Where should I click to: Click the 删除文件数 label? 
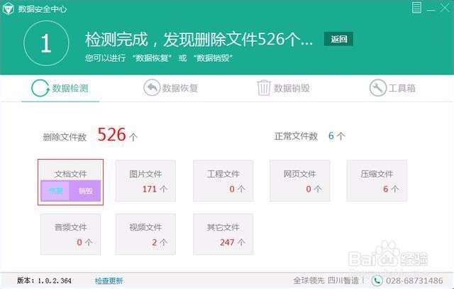[x=65, y=137]
